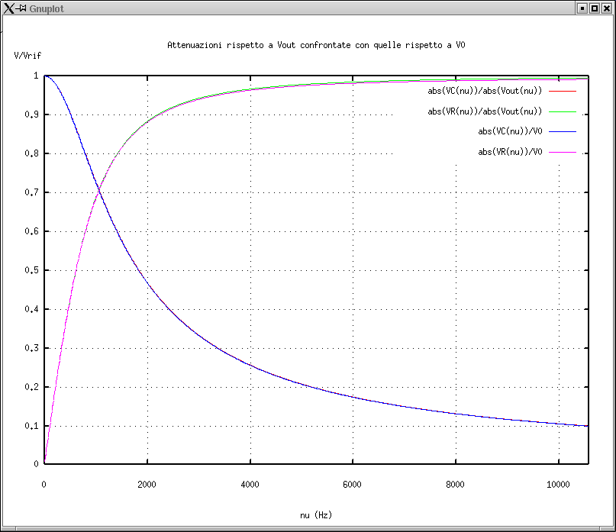Click the V/Vrif y-axis label

click(27, 56)
